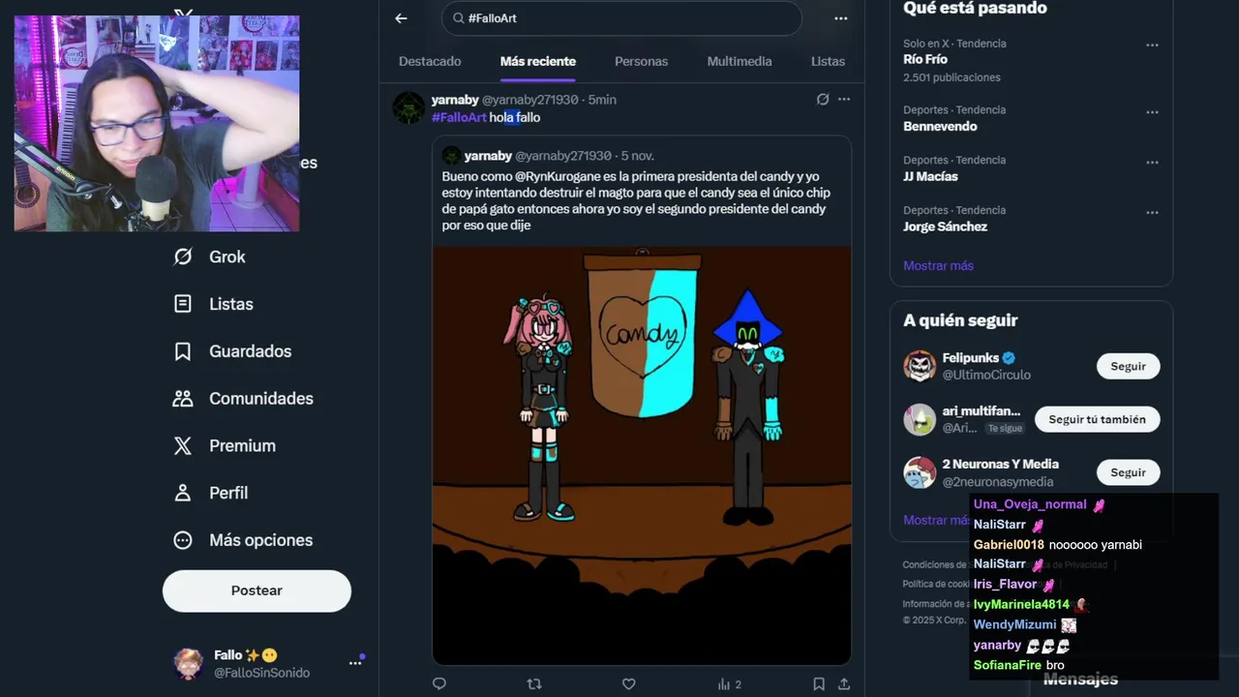
Task: View post analytics bar-chart icon
Action: click(724, 684)
